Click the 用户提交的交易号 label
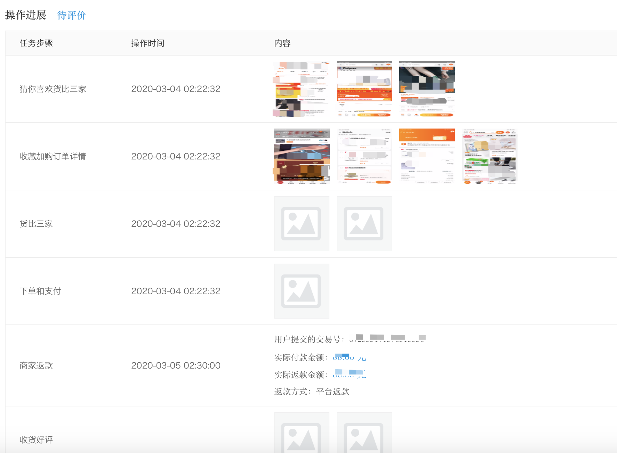The width and height of the screenshot is (617, 453). tap(309, 339)
